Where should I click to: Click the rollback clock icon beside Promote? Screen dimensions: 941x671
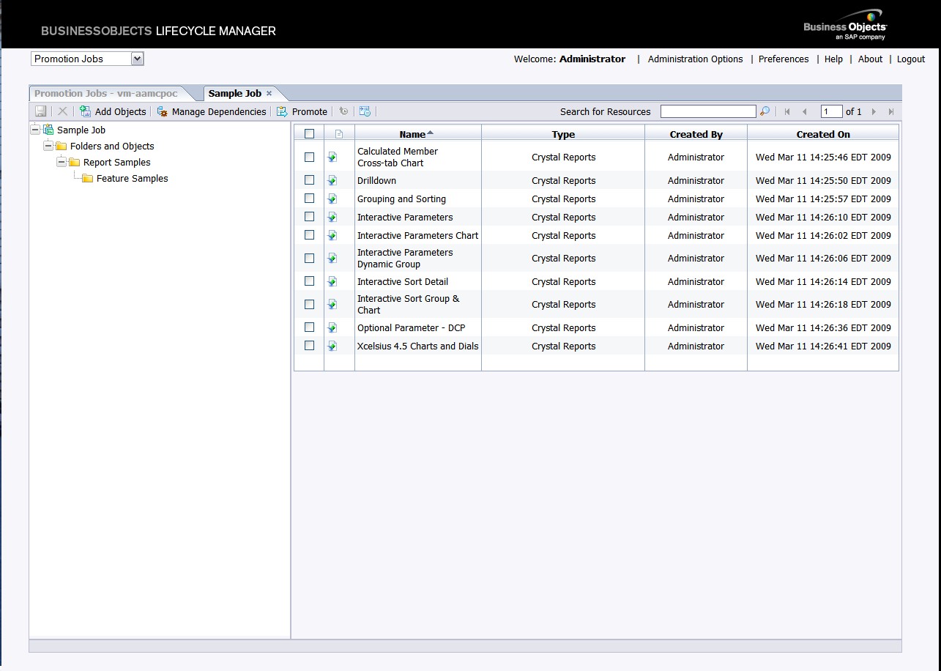tap(343, 111)
